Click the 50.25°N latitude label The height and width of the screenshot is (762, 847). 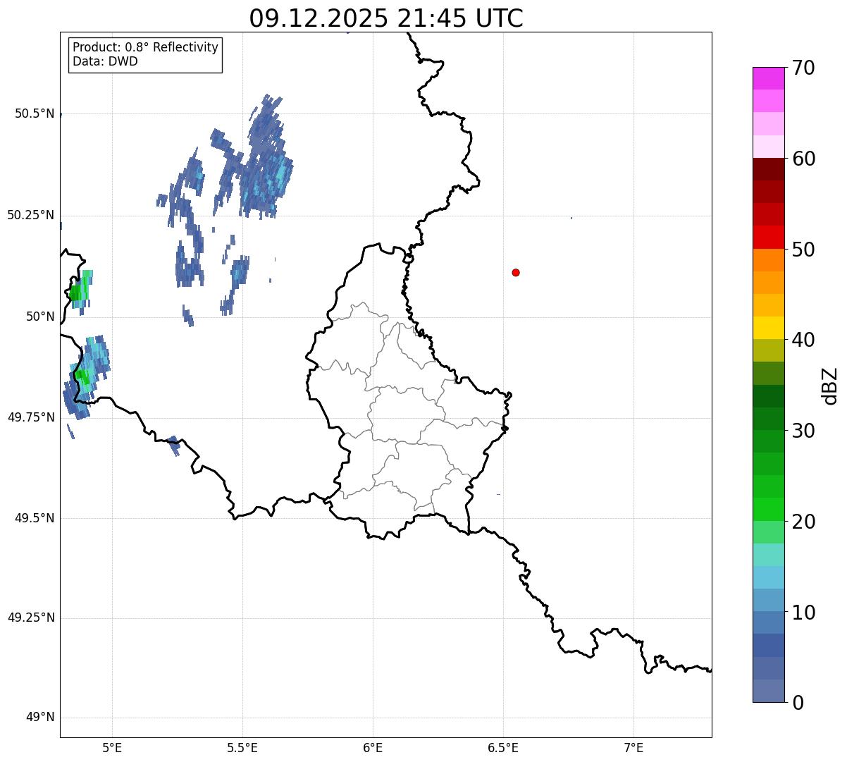[x=30, y=215]
